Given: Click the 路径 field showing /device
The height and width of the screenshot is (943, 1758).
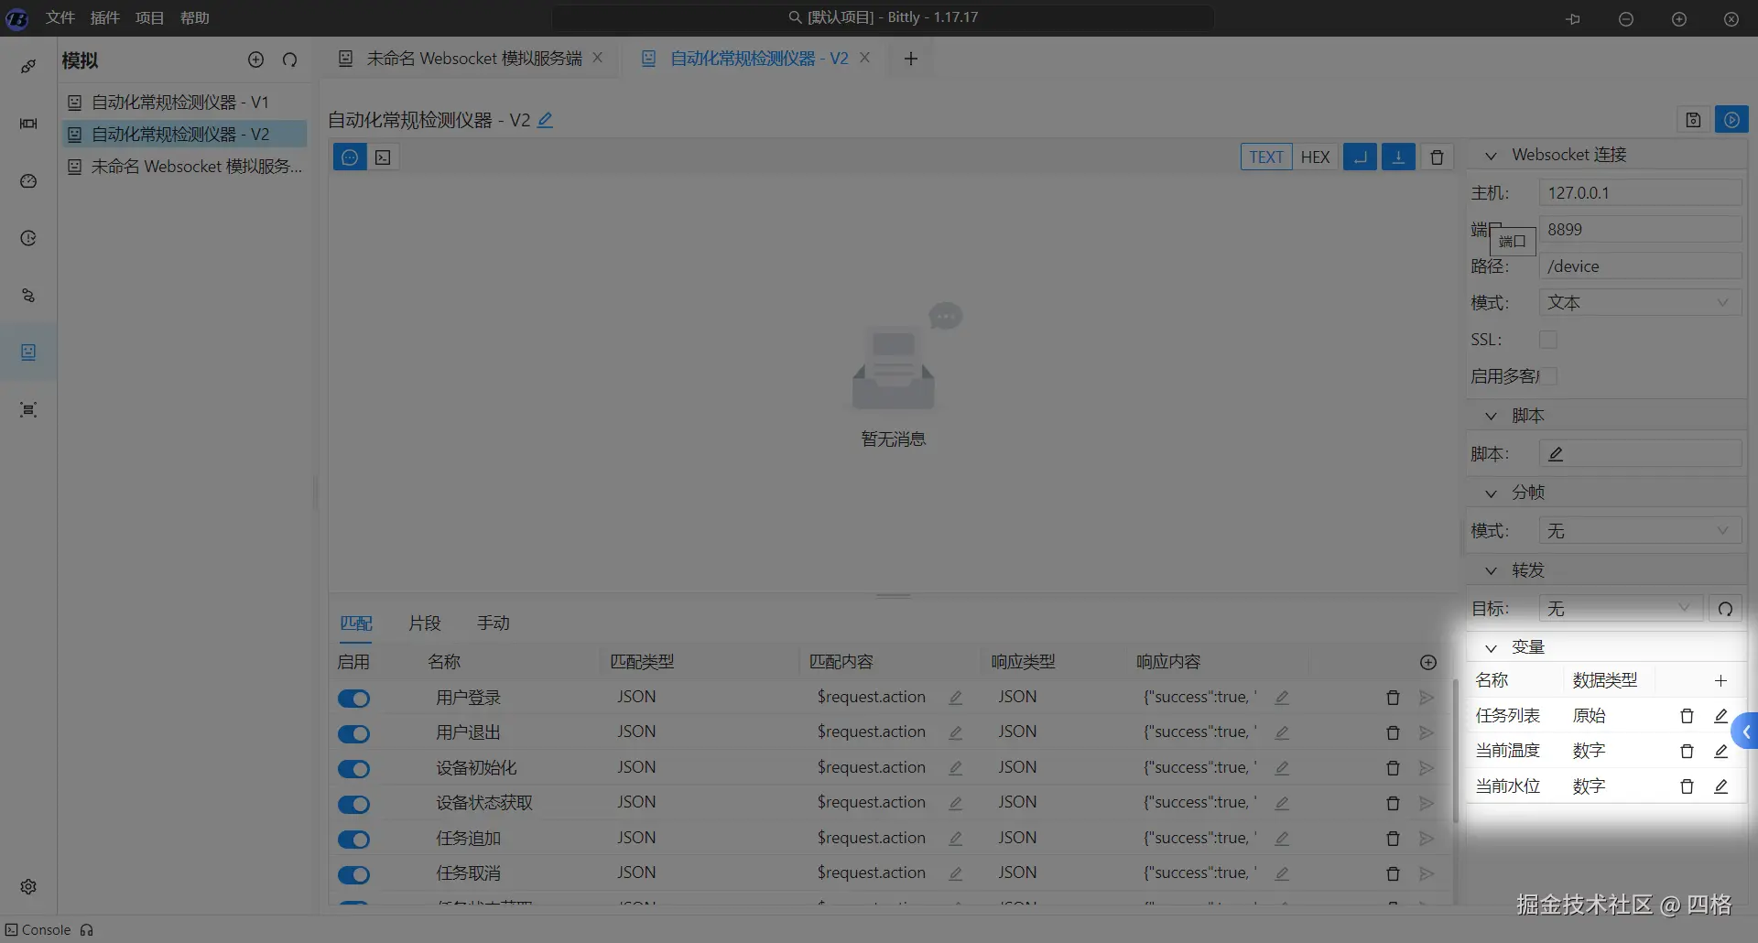Looking at the screenshot, I should [x=1640, y=266].
